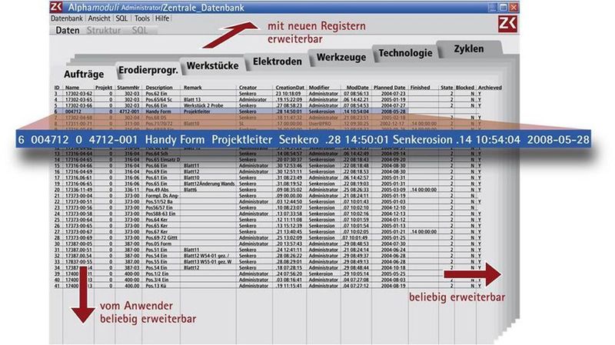Open the Datenbank menu
The image size is (615, 345).
(x=67, y=18)
